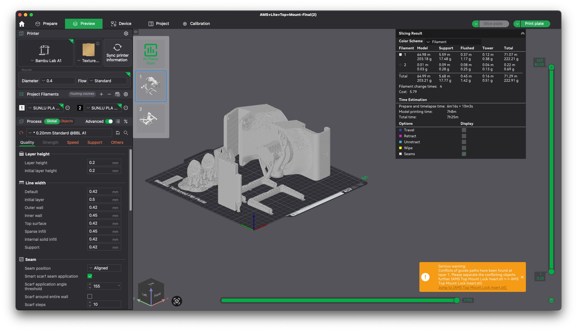Click the Flushing volumes button

pyautogui.click(x=82, y=94)
